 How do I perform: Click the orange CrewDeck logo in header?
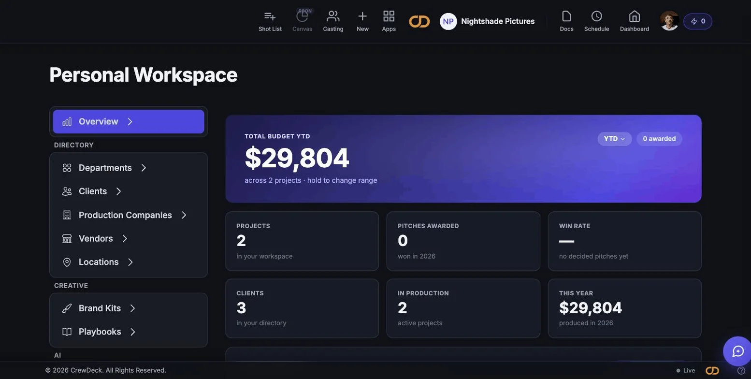click(419, 21)
